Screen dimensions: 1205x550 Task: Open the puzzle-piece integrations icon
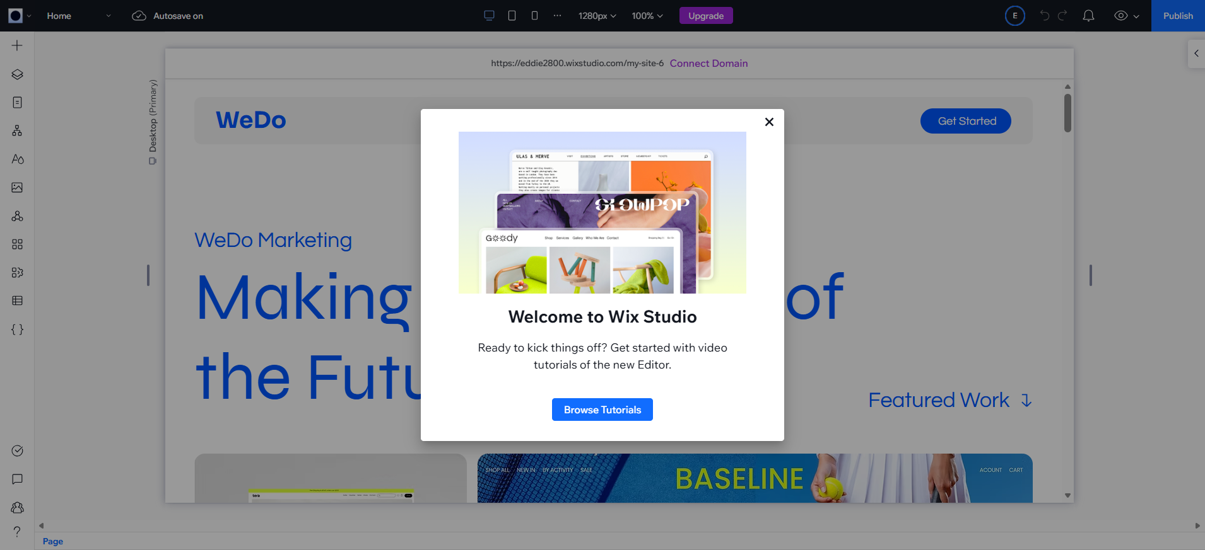point(17,273)
